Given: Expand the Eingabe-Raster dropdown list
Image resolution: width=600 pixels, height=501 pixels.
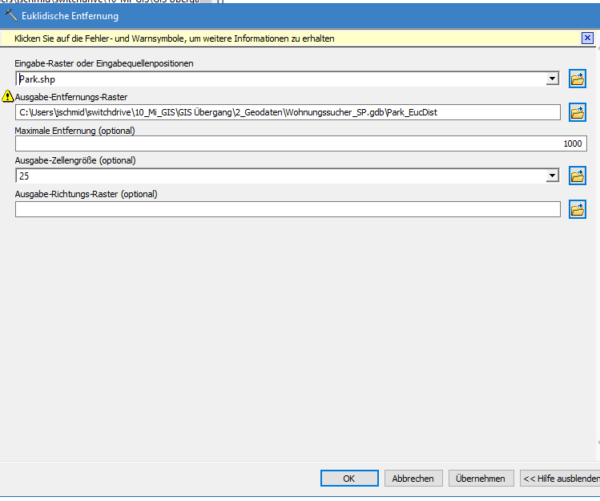Looking at the screenshot, I should (x=552, y=79).
